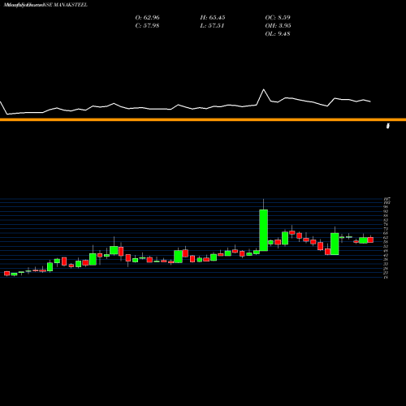
Task: Select the last red candlestick at the chart's right end
Action: click(x=370, y=240)
